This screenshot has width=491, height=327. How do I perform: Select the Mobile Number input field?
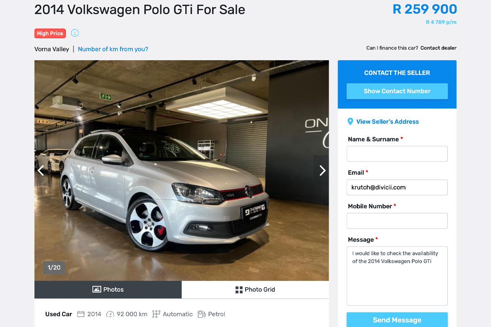tap(397, 221)
